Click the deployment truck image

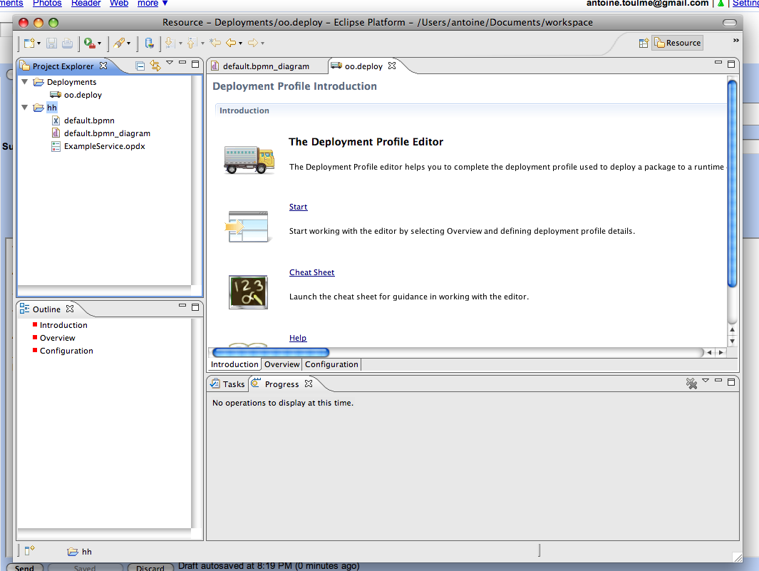coord(249,160)
